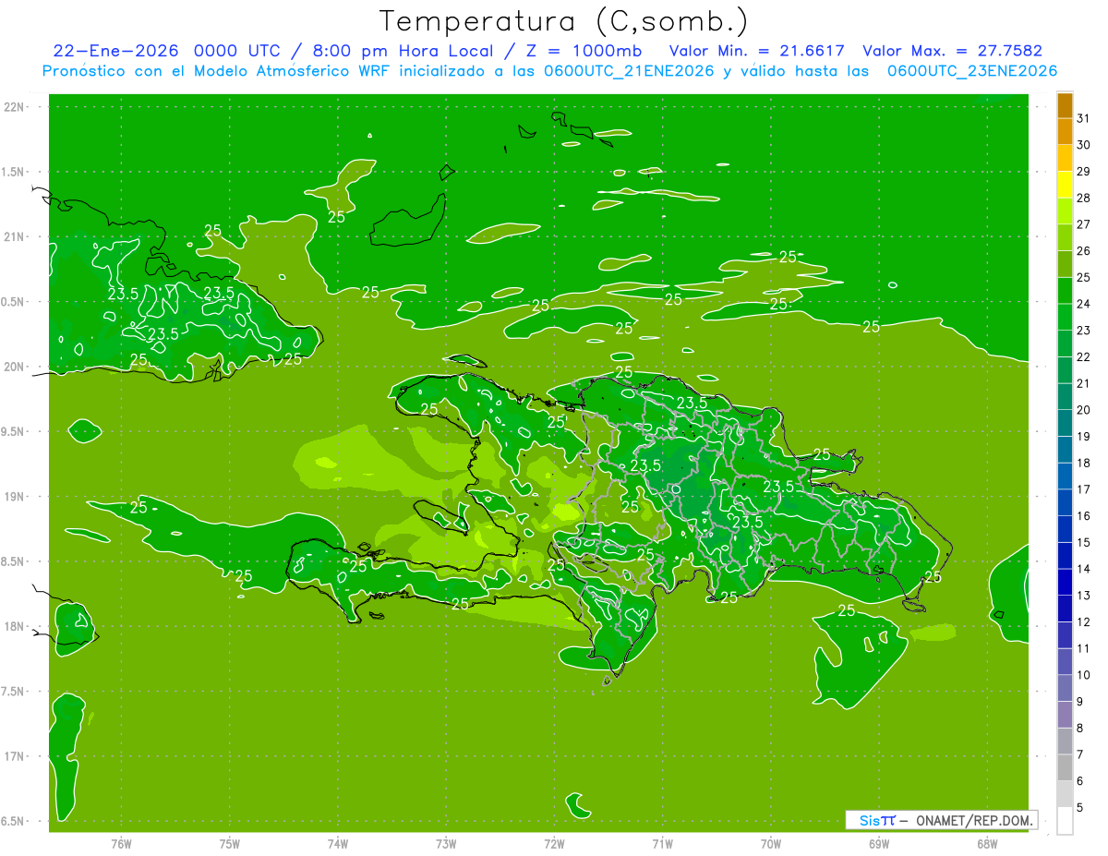This screenshot has height=856, width=1108.
Task: Click the 'ONAMET/REP.DOM.' credit label
Action: click(975, 820)
